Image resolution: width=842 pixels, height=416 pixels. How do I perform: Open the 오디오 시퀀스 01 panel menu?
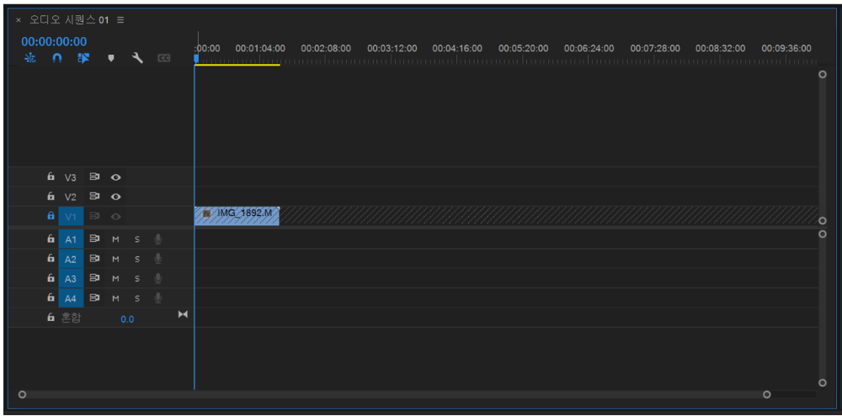(x=120, y=20)
